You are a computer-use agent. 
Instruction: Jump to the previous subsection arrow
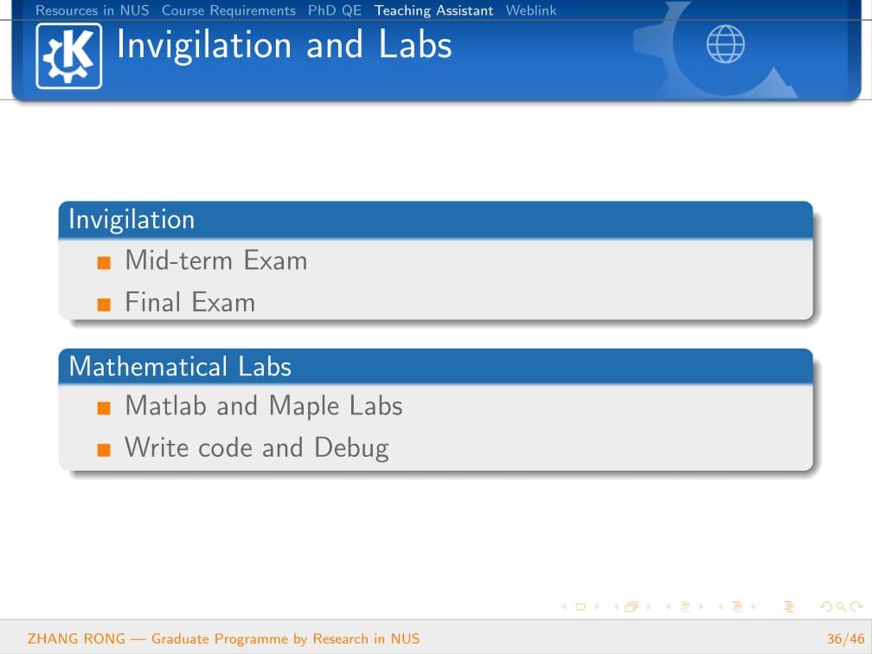(x=668, y=606)
